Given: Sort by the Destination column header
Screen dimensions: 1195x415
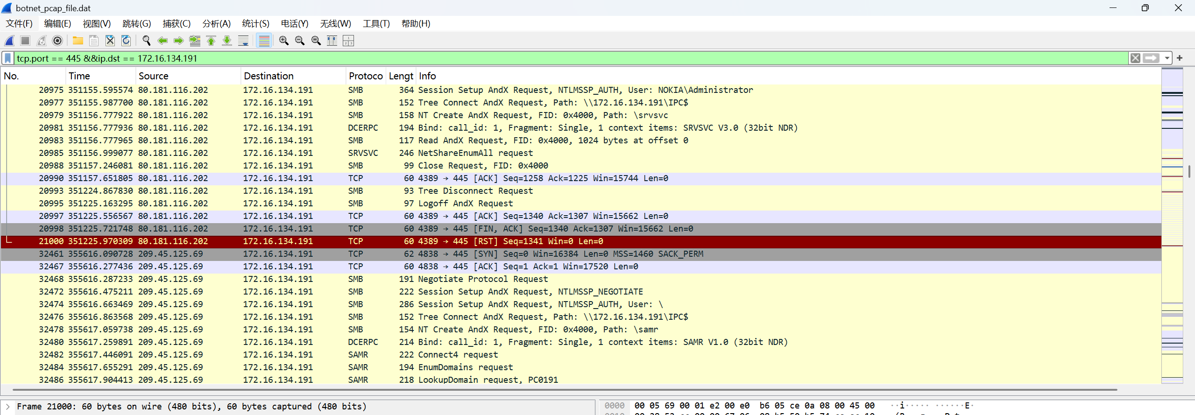Looking at the screenshot, I should coord(293,76).
